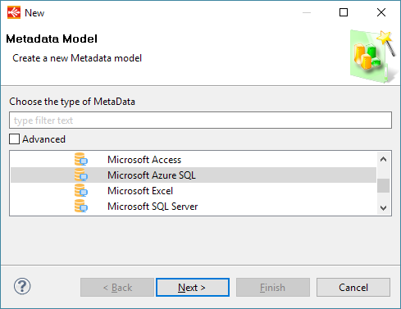The height and width of the screenshot is (309, 401).
Task: Click the Microsoft Excel database icon
Action: tap(81, 190)
